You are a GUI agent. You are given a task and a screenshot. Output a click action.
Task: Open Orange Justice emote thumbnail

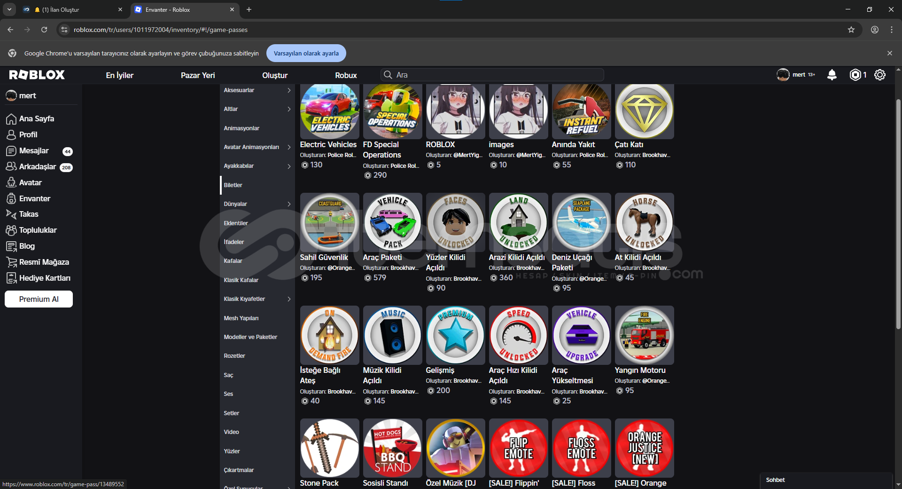(x=644, y=448)
